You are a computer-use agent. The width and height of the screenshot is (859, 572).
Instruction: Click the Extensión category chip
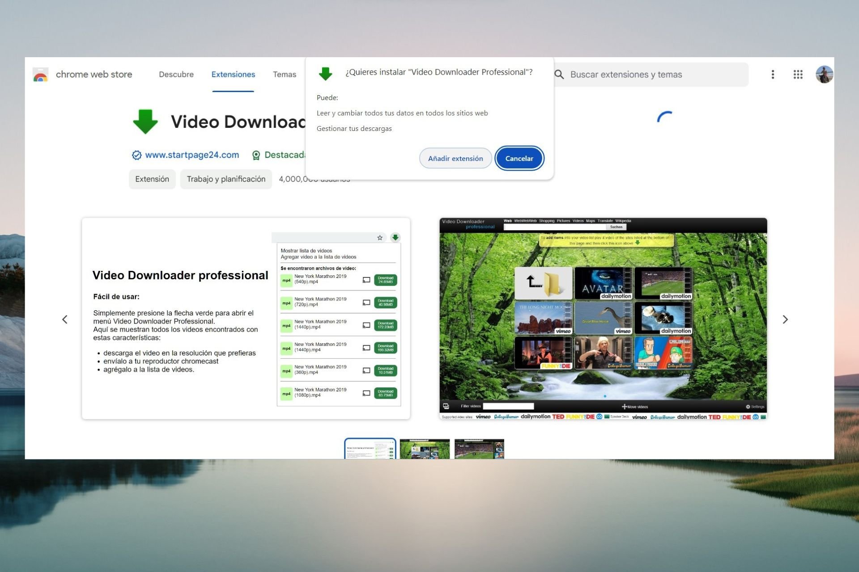pyautogui.click(x=152, y=179)
